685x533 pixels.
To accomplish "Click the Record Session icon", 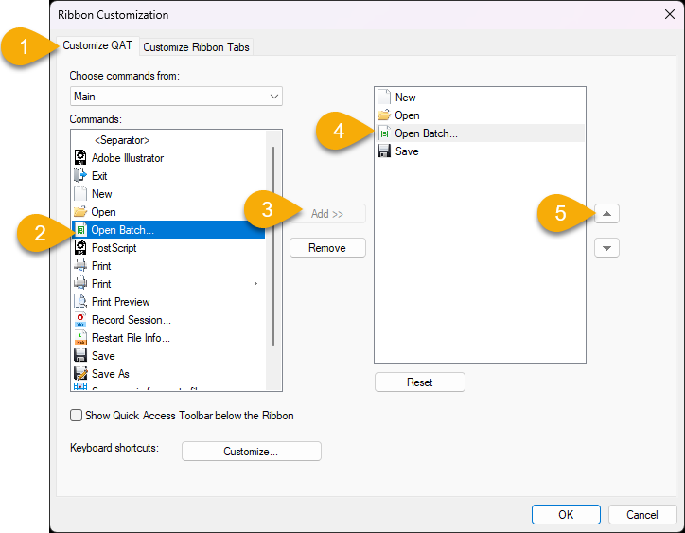I will click(80, 320).
